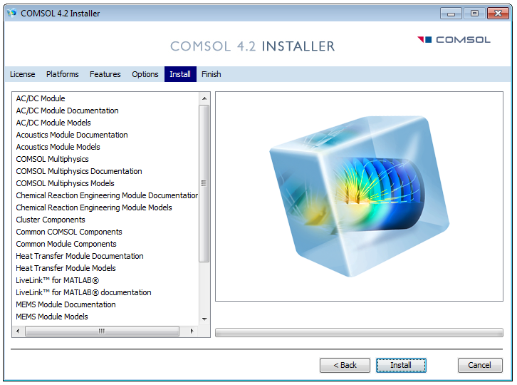
Task: Select the highlighted Install tab
Action: [180, 74]
